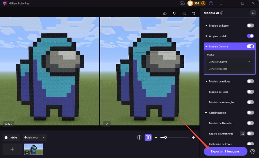Click the Adicionar button
Screen dimensions: 259x158
pyautogui.click(x=32, y=137)
